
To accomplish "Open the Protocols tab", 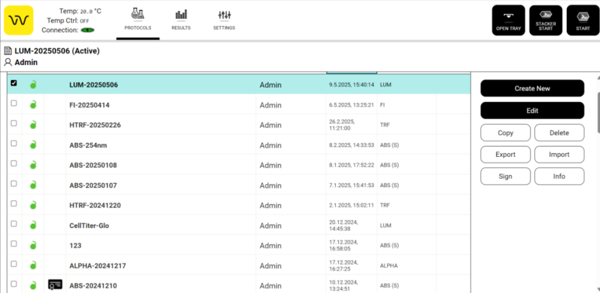I will [138, 20].
